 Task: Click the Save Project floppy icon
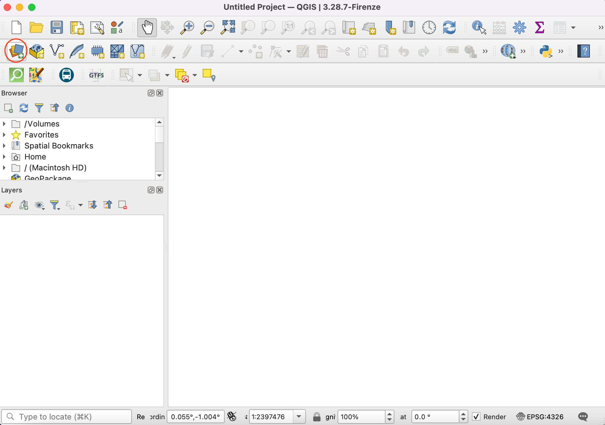57,27
